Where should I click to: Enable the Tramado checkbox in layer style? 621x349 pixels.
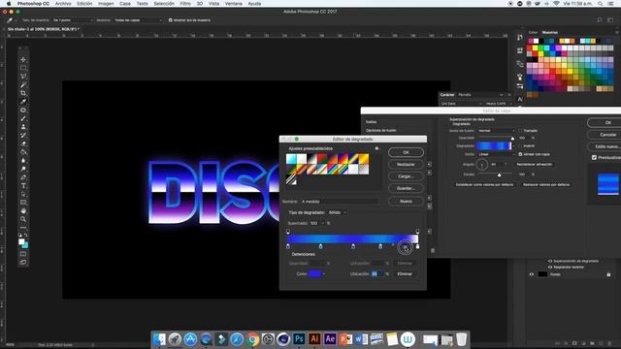tap(520, 131)
